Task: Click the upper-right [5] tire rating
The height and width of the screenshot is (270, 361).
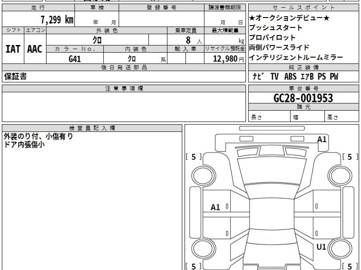Action: click(x=350, y=157)
